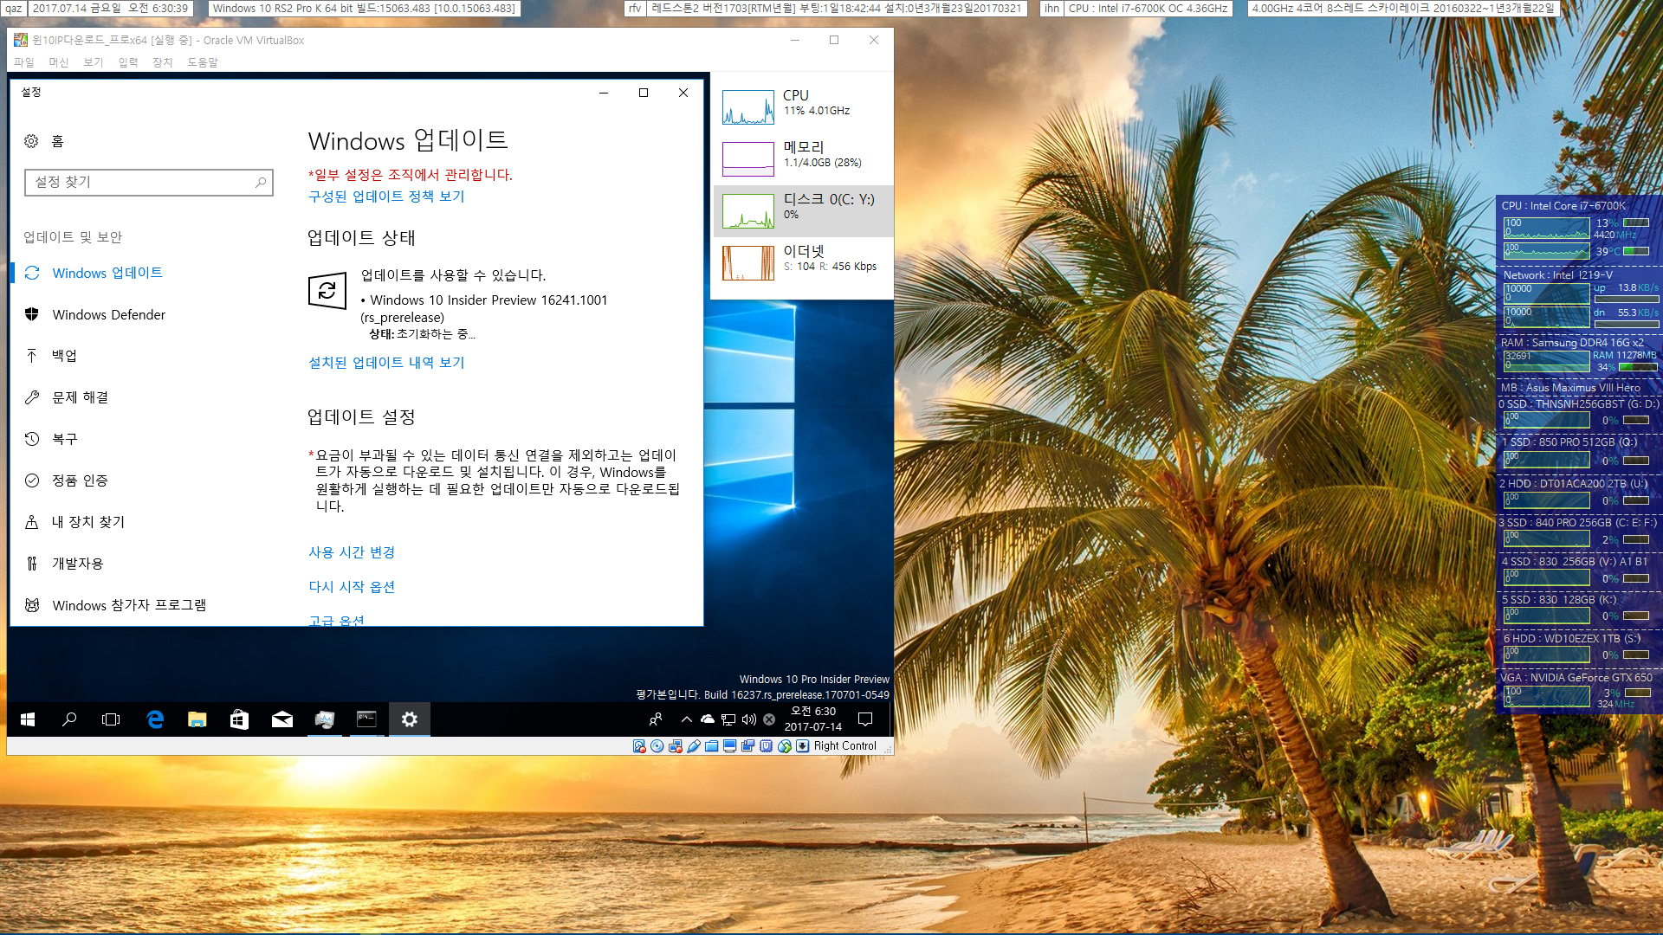
Task: Open 다시 시작 옵션 link
Action: click(x=352, y=587)
